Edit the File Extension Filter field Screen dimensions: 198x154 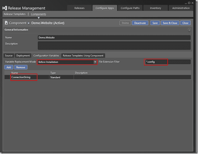(x=168, y=62)
